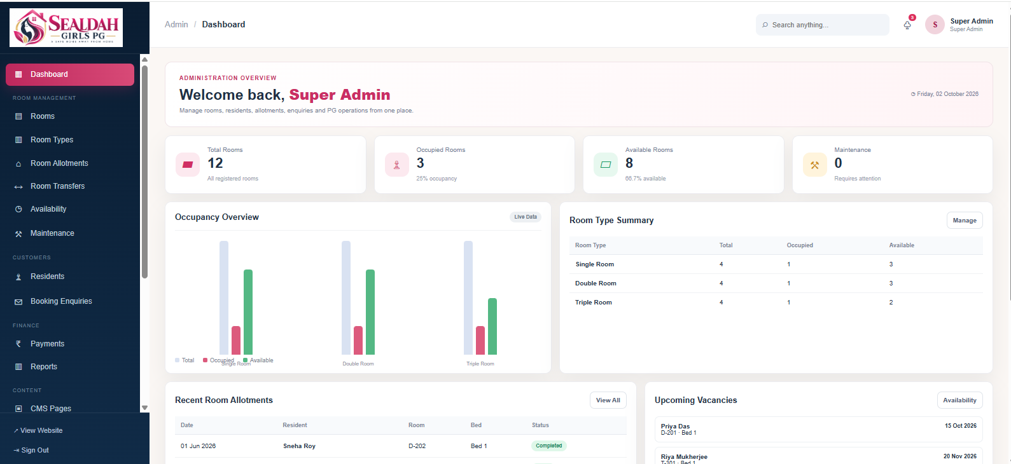Viewport: 1011px width, 464px height.
Task: Click the Admin breadcrumb link
Action: click(176, 24)
